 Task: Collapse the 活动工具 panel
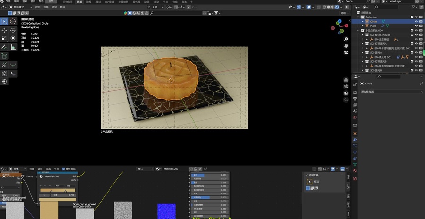[306, 175]
